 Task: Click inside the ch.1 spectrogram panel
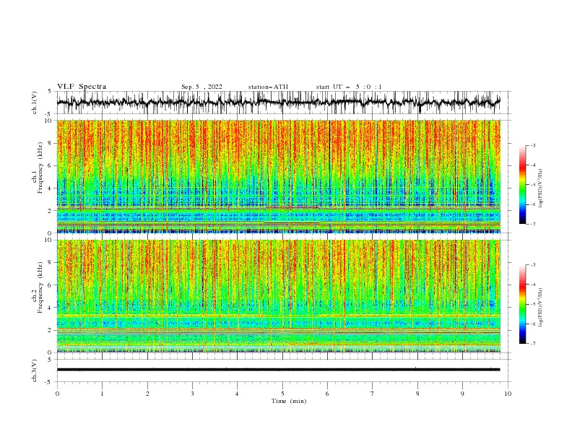[279, 176]
